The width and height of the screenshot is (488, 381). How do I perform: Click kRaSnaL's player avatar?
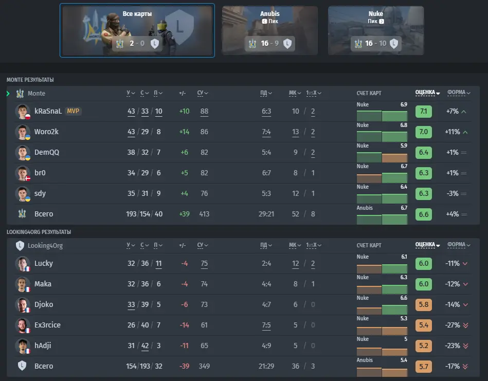pyautogui.click(x=23, y=112)
